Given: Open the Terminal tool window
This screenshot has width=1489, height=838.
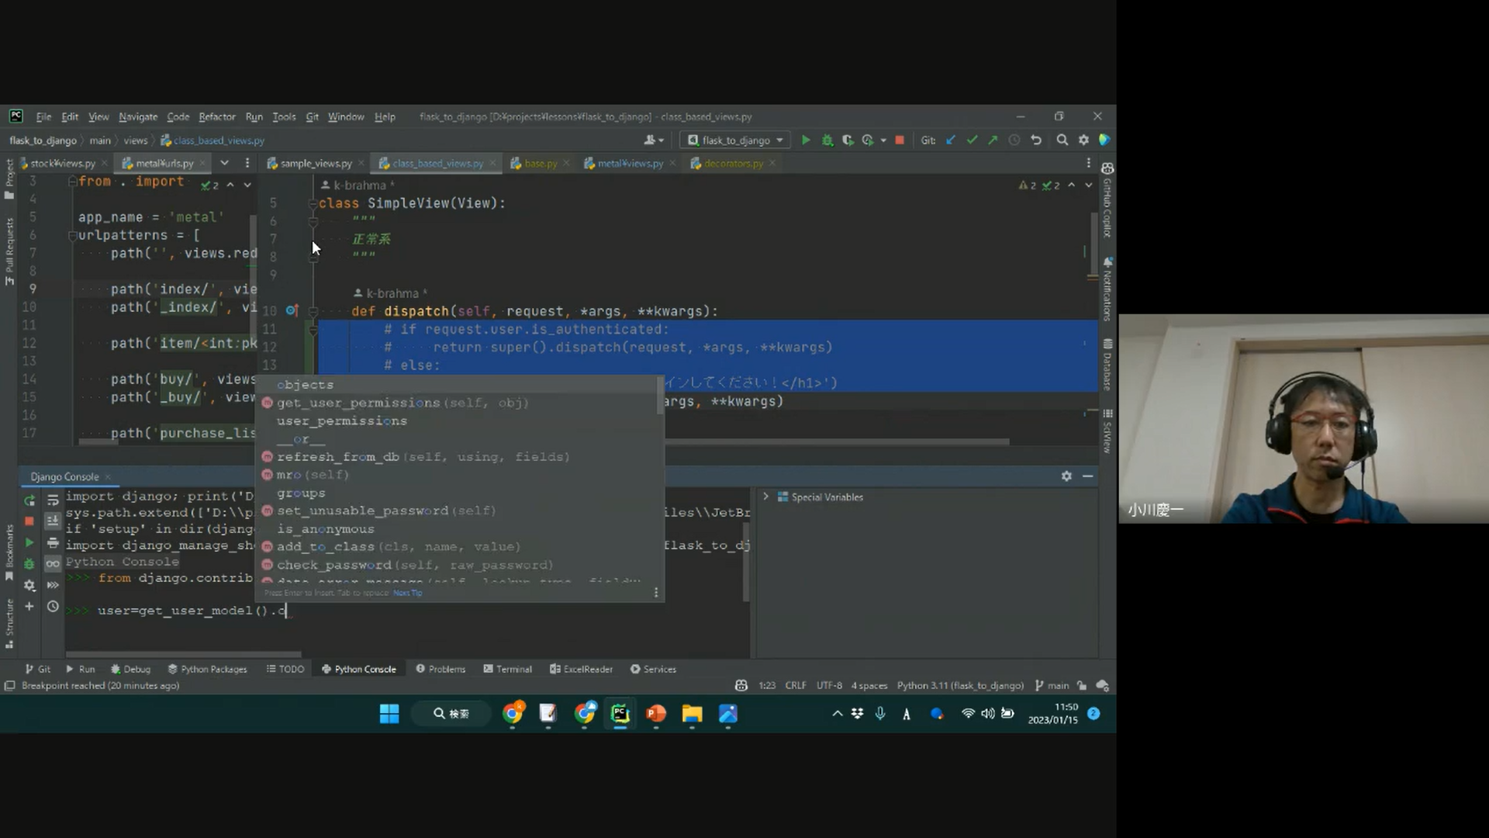Looking at the screenshot, I should (x=507, y=669).
